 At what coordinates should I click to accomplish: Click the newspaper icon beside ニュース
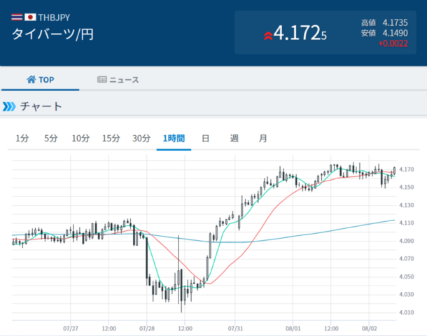pyautogui.click(x=101, y=80)
